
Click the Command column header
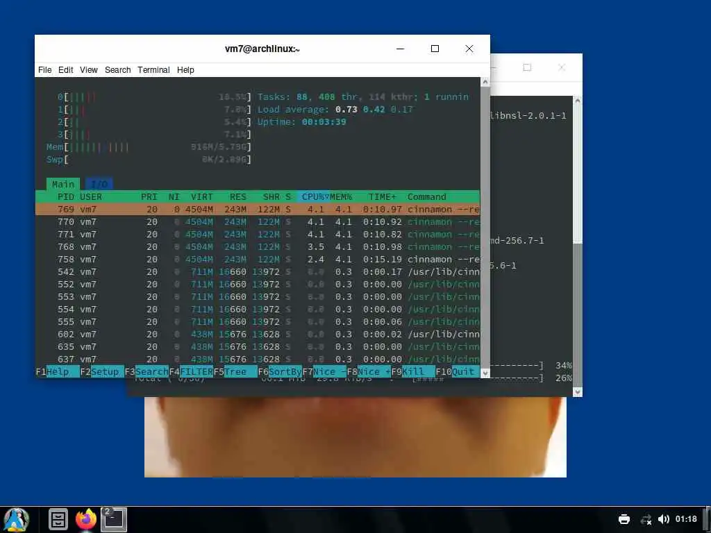point(427,196)
